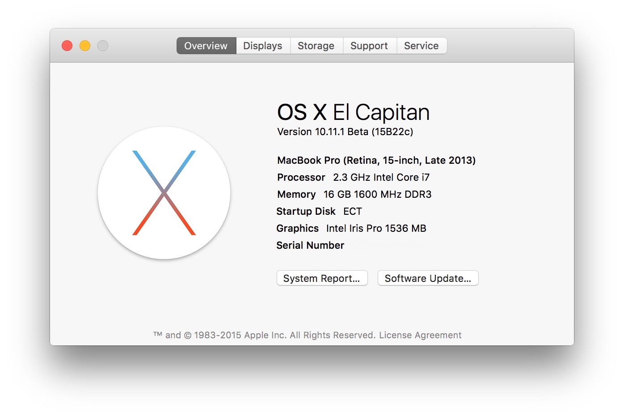Click Version 10.11.1 Beta text

[345, 132]
